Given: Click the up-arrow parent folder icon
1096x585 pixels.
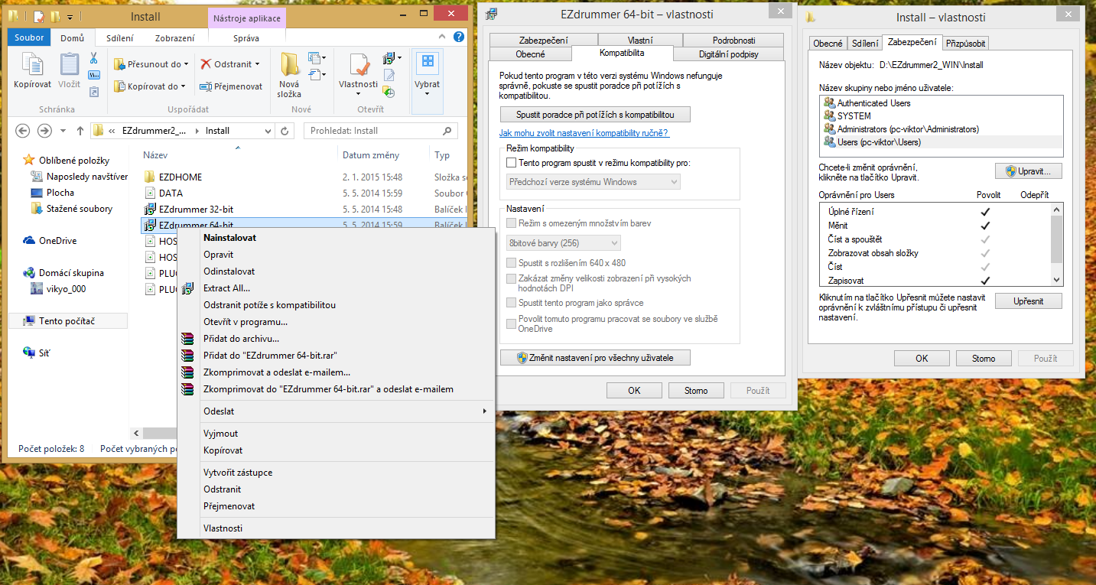Looking at the screenshot, I should point(80,131).
